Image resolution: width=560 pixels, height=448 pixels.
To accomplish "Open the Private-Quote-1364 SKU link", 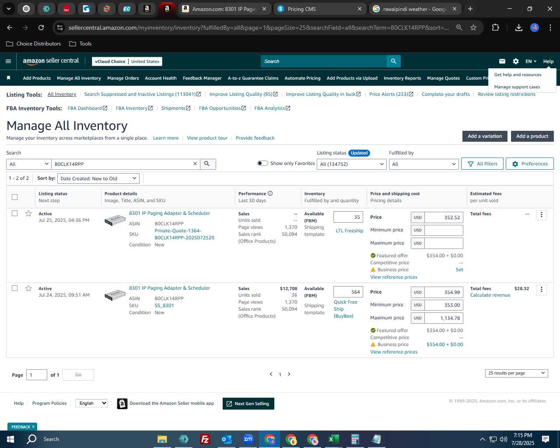I will [184, 234].
